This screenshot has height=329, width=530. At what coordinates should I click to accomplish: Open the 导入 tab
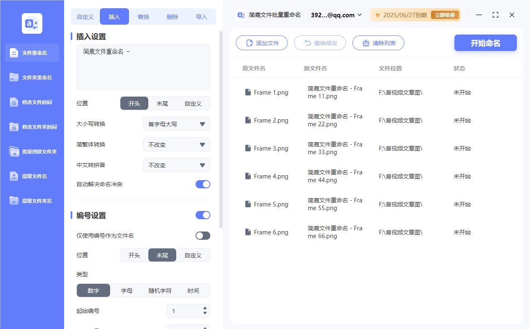click(x=202, y=16)
